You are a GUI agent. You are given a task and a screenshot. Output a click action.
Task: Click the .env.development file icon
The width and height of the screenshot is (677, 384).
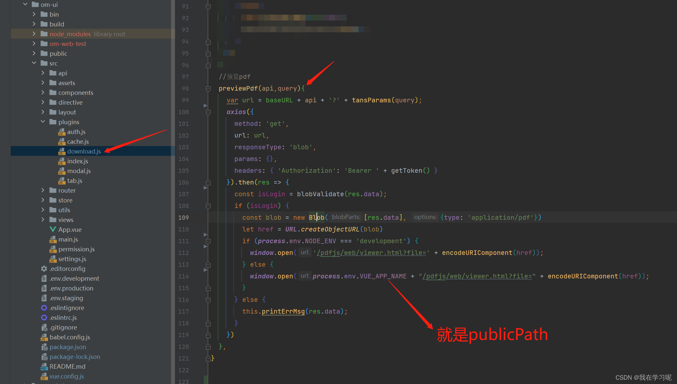44,278
